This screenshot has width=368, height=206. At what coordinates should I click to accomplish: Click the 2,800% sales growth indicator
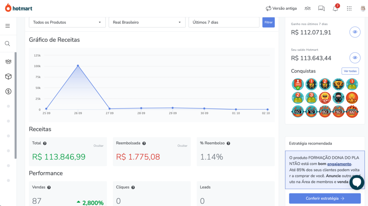[x=90, y=202]
